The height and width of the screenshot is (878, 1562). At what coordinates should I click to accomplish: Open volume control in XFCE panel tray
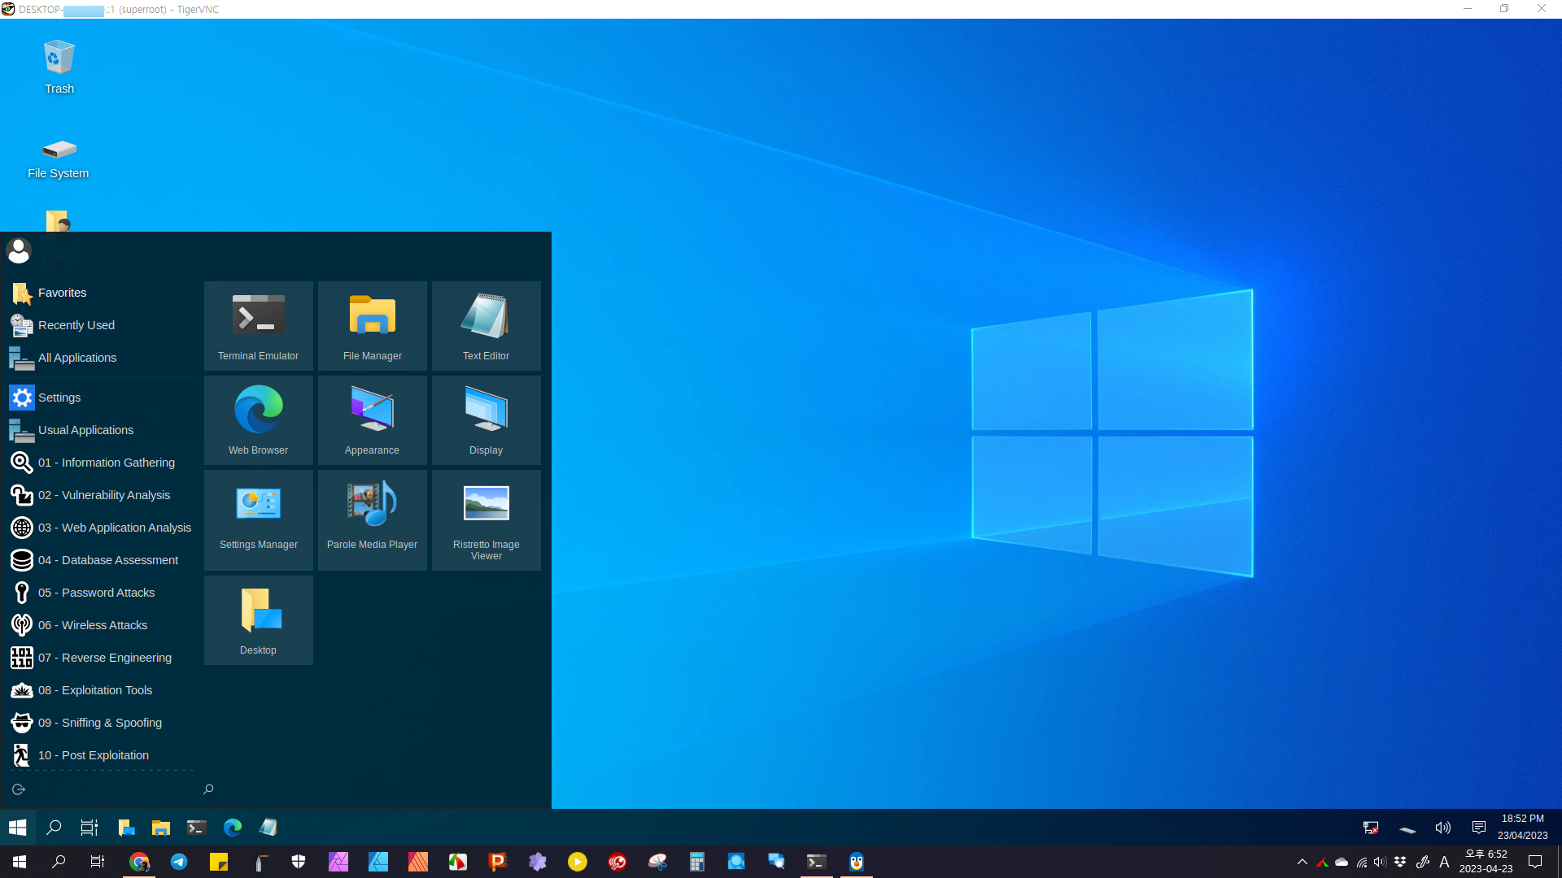(1442, 828)
